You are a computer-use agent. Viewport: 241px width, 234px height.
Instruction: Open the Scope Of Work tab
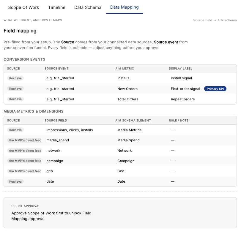(23, 7)
